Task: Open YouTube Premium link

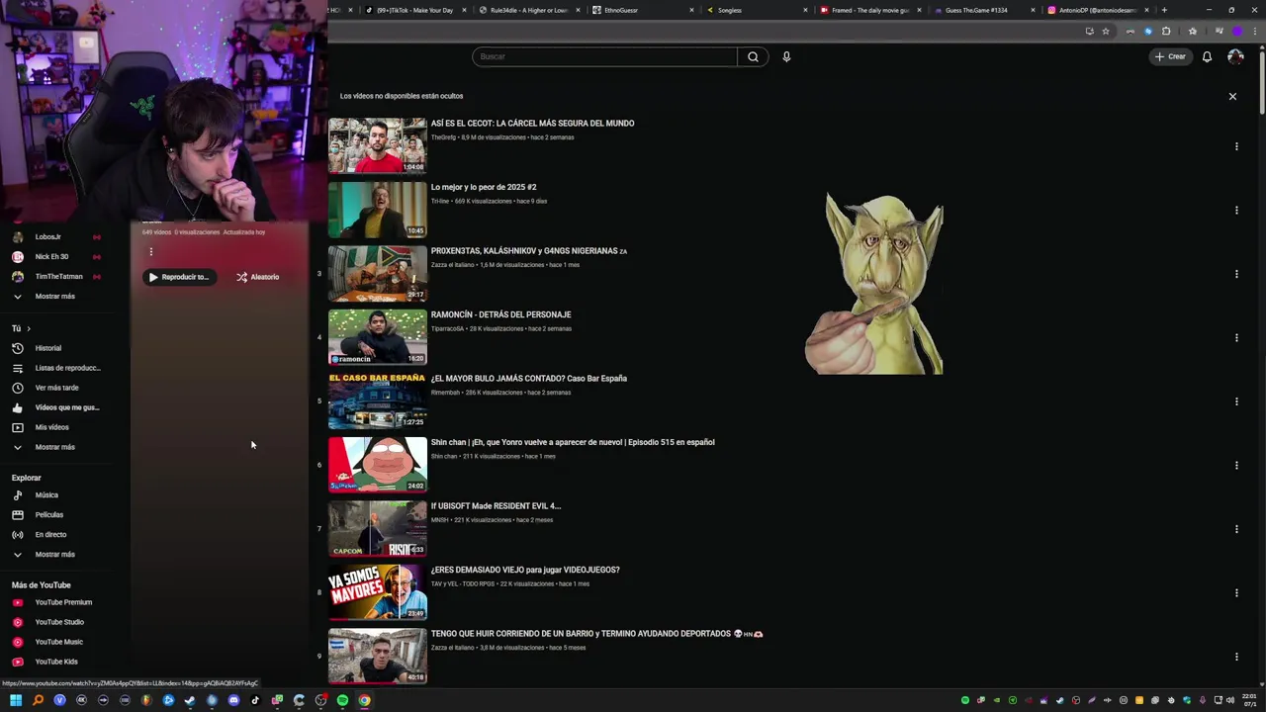Action: point(56,602)
